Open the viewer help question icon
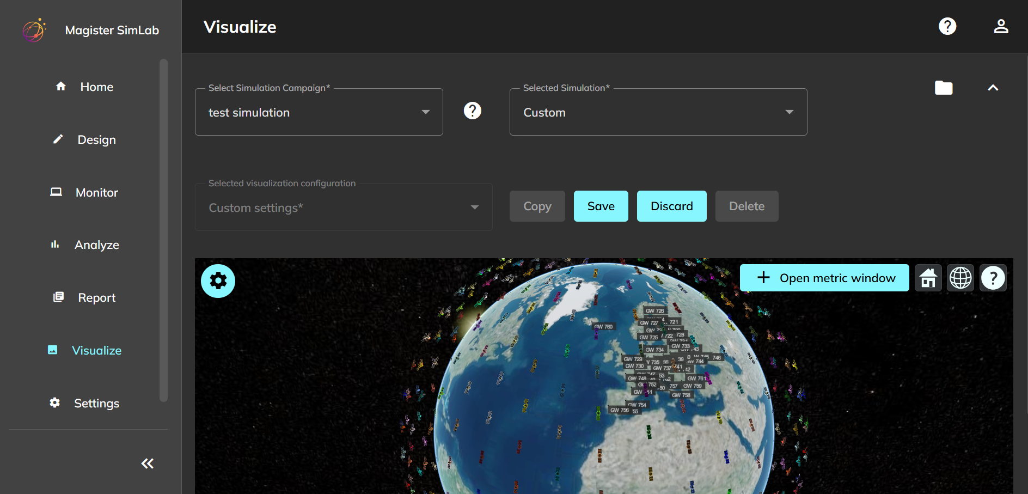This screenshot has height=494, width=1028. point(993,278)
